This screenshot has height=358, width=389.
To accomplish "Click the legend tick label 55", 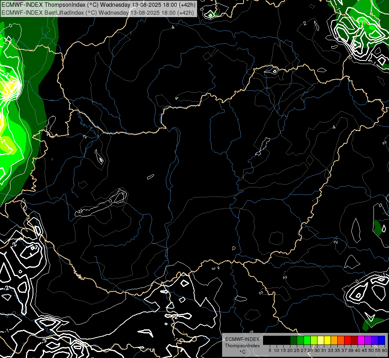I will [x=378, y=350].
